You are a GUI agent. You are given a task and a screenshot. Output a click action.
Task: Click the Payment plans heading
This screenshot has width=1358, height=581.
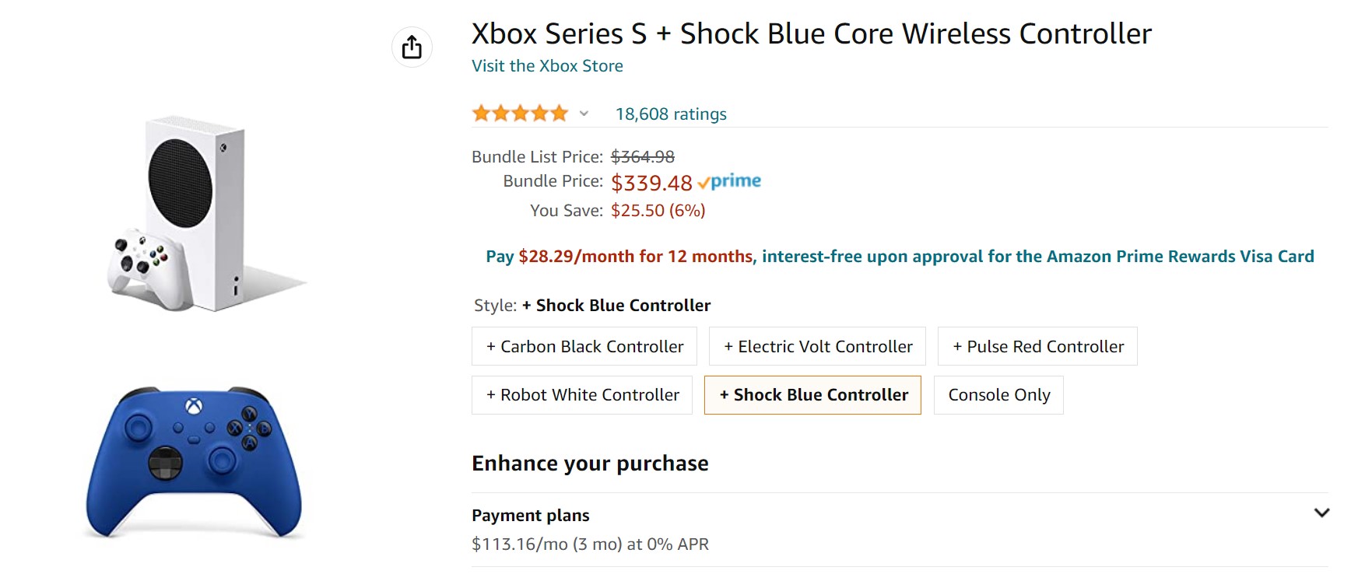point(531,516)
